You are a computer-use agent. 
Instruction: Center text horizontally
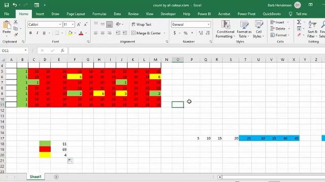103,33
